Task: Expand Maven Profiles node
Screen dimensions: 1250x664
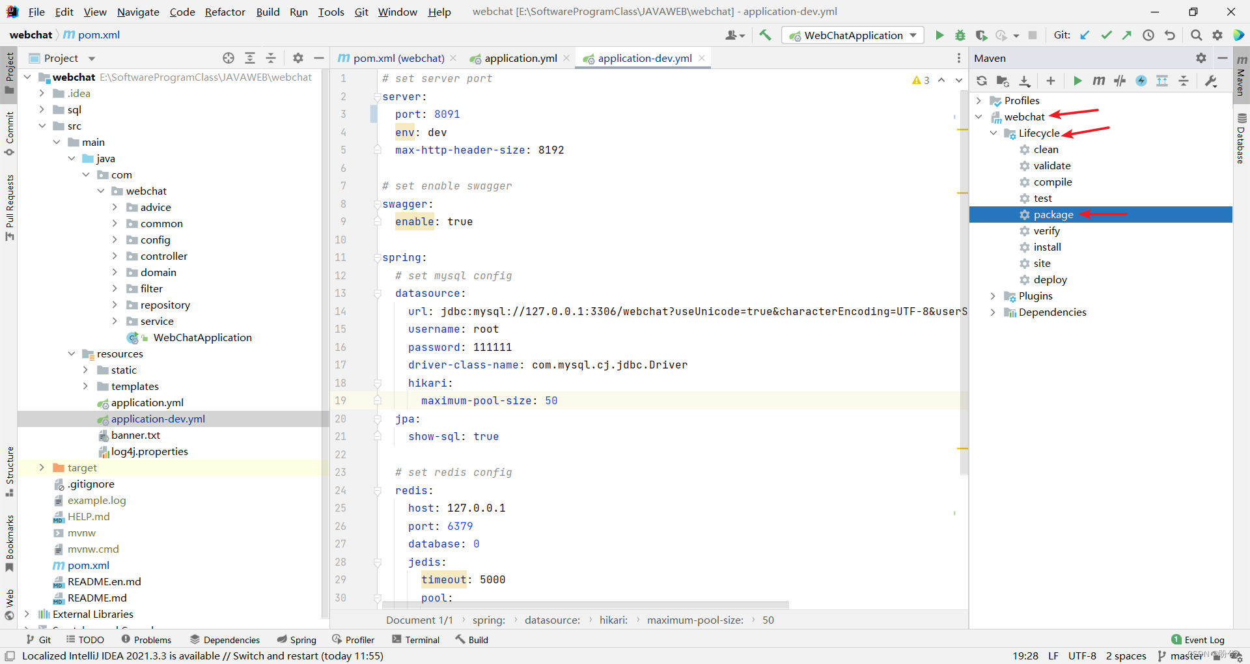Action: [979, 100]
